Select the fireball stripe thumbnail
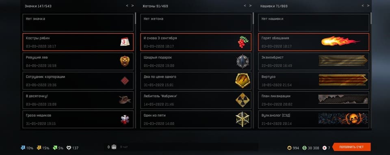Viewport: 390px width, 155px height. [x=340, y=41]
